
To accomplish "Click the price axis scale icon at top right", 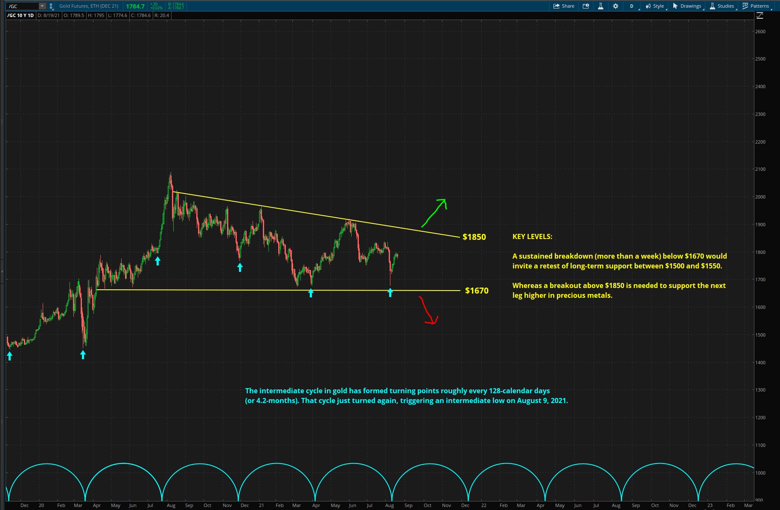I will pyautogui.click(x=760, y=15).
